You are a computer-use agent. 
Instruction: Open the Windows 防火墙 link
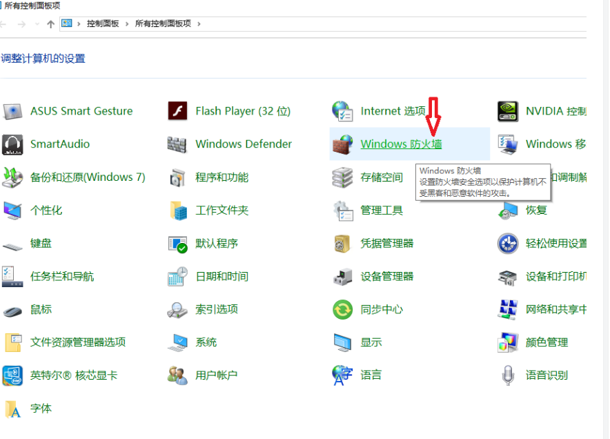pos(401,144)
